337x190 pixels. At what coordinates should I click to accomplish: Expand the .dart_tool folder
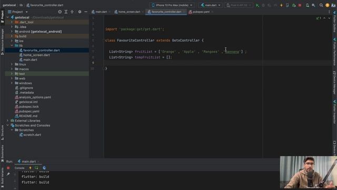point(12,22)
